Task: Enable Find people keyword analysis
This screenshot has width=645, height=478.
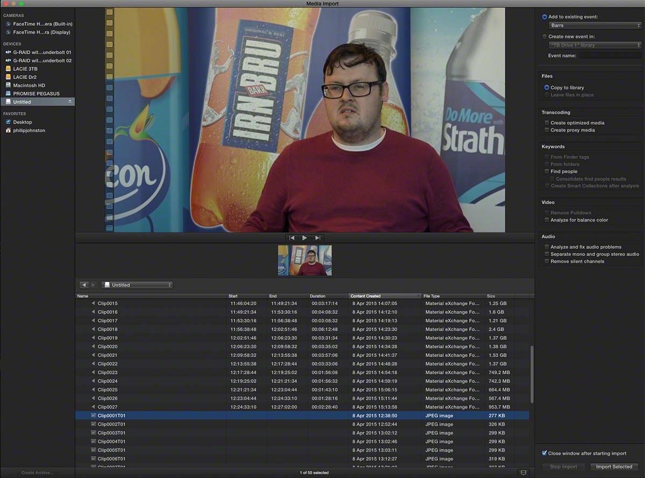Action: 547,172
